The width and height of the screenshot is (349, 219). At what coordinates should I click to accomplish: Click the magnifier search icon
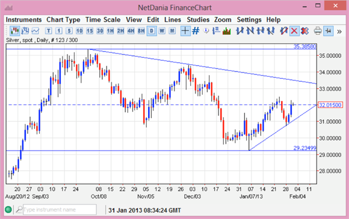tap(19, 209)
